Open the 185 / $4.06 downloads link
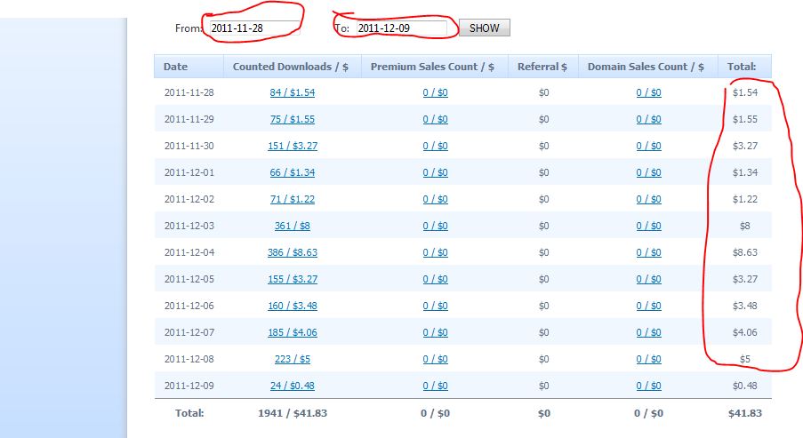This screenshot has height=438, width=803. click(x=292, y=332)
